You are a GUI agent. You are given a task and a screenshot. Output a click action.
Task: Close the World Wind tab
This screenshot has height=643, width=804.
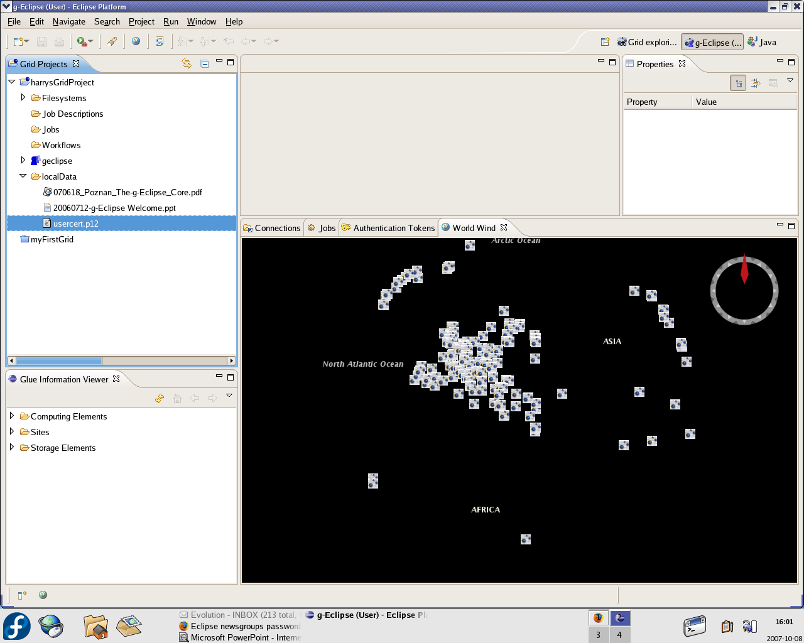(x=504, y=227)
